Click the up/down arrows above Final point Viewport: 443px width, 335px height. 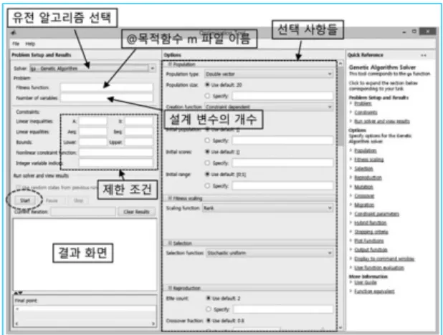(18, 293)
